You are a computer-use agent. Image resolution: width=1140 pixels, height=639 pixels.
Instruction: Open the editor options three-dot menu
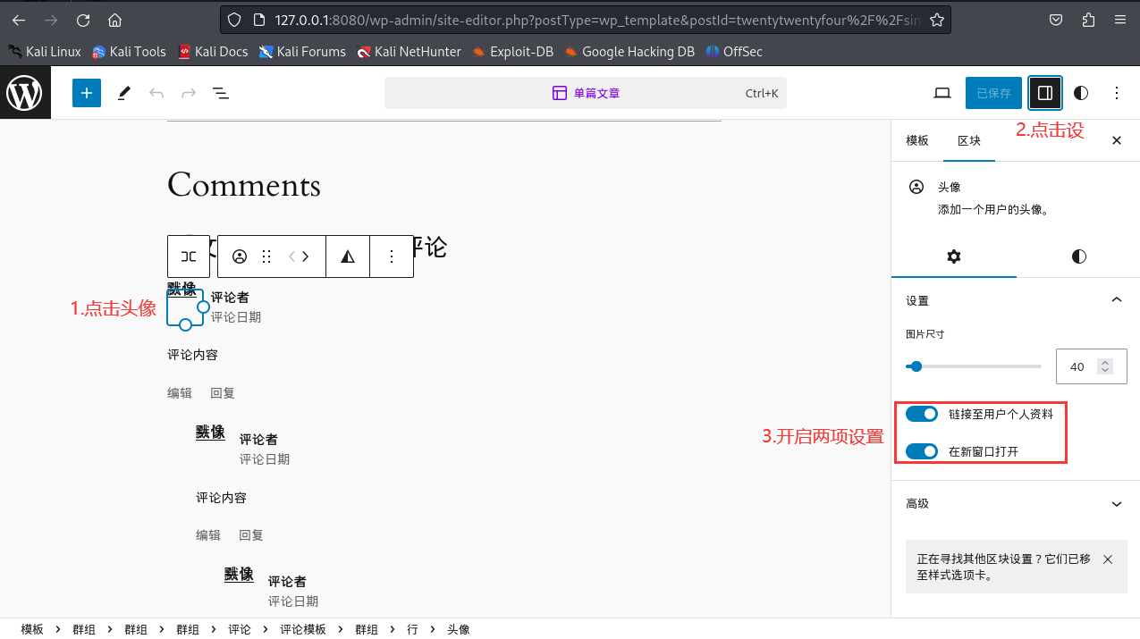(x=1117, y=93)
